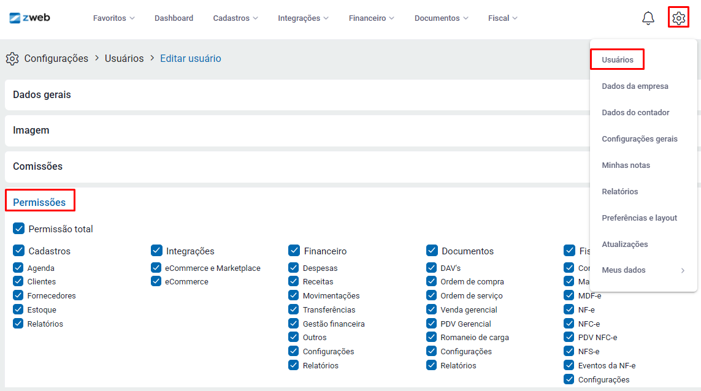701x391 pixels.
Task: Click the settings gear icon in header
Action: 678,18
